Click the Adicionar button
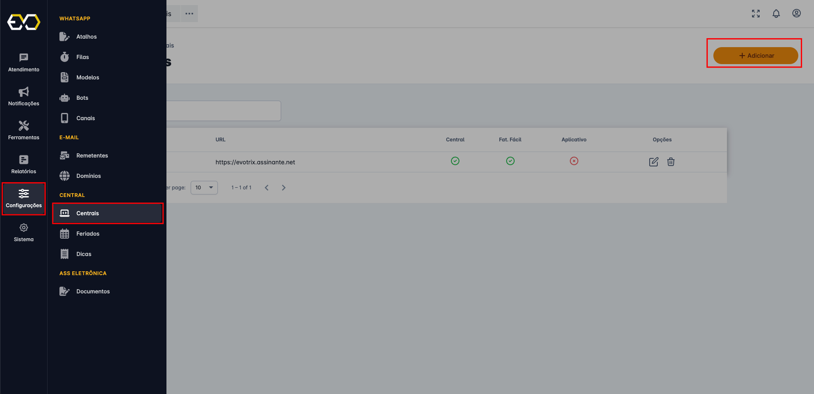The width and height of the screenshot is (814, 394). pos(755,56)
